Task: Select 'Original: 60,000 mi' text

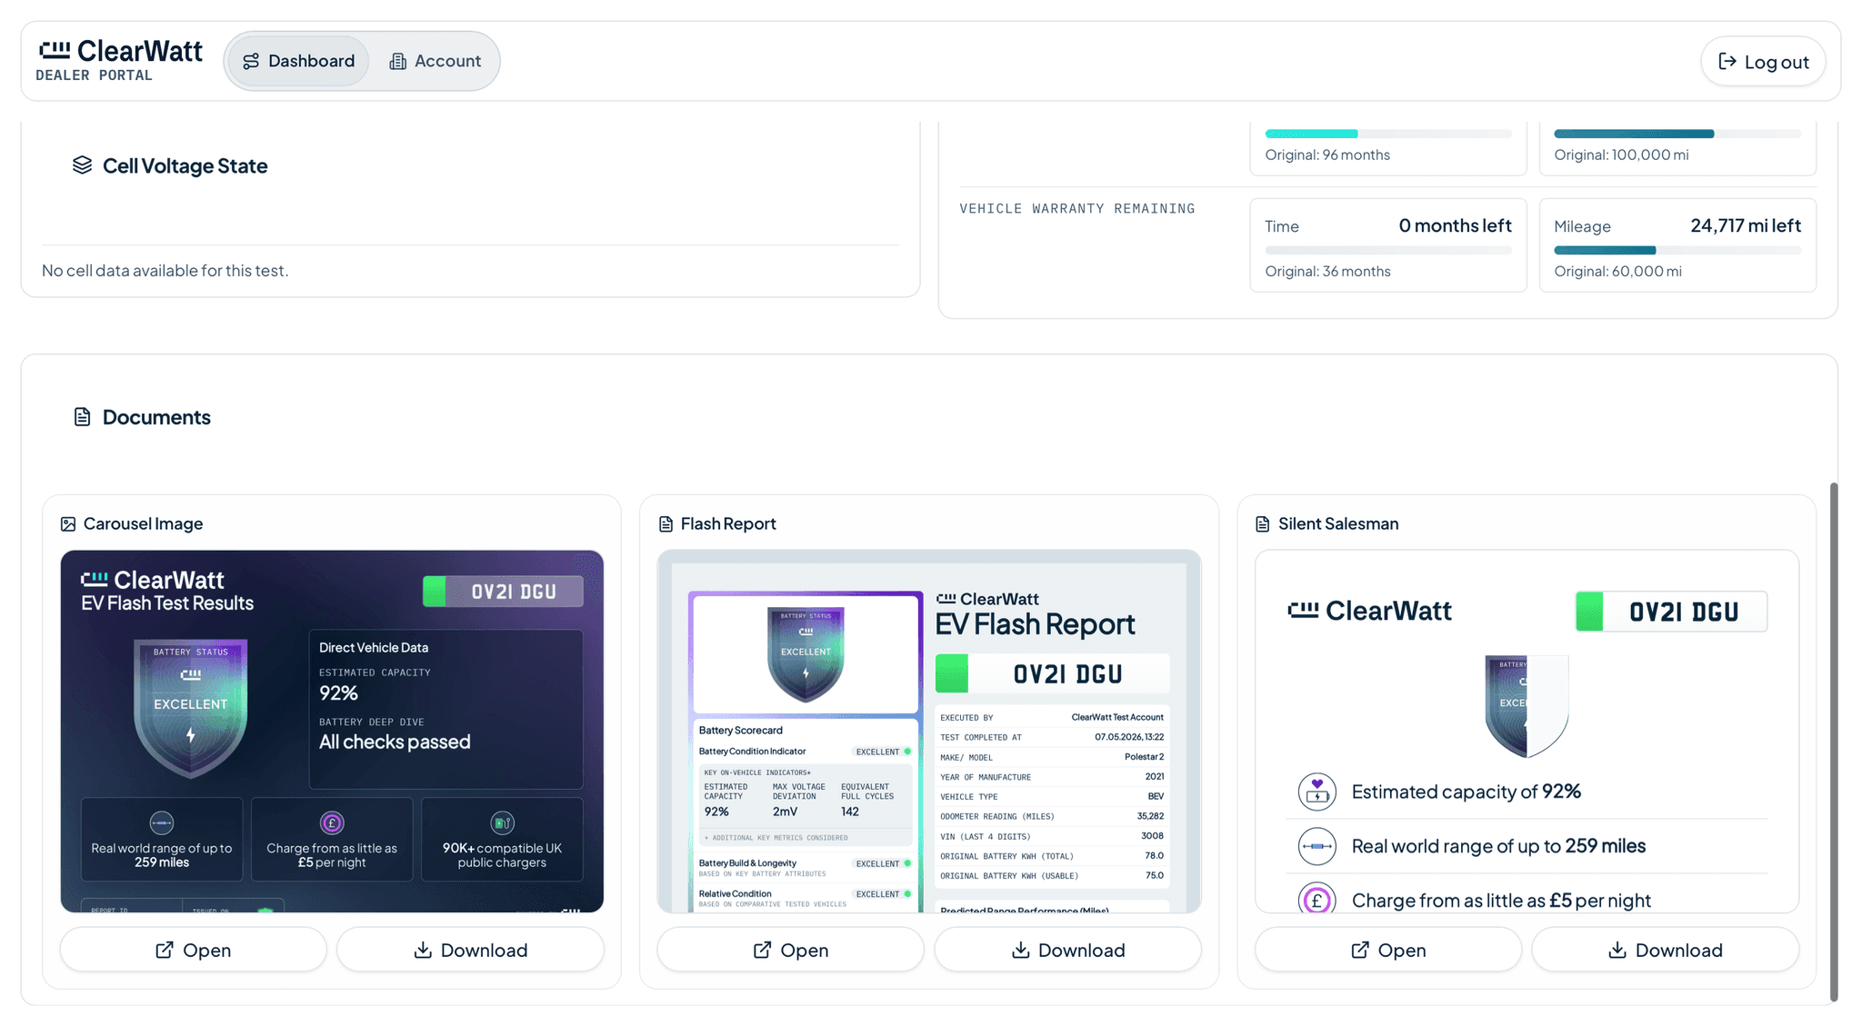Action: pyautogui.click(x=1617, y=272)
